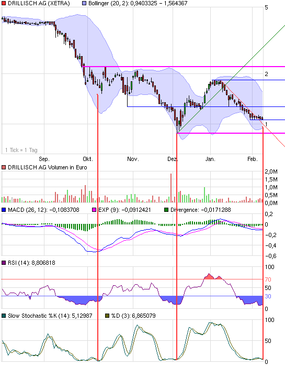
Task: Click the green Divergence legend swatch
Action: 166,210
